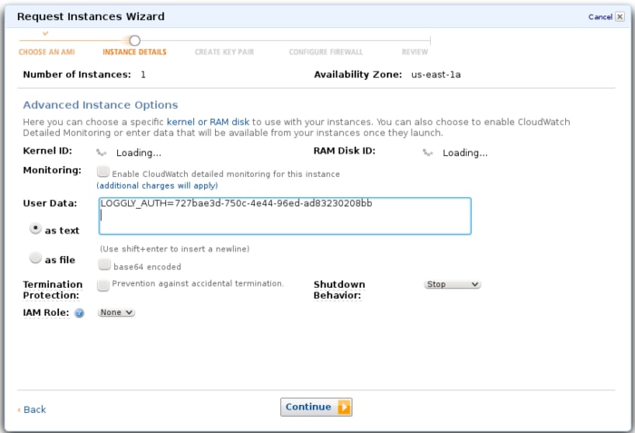Click the current step circle on progress bar

134,40
